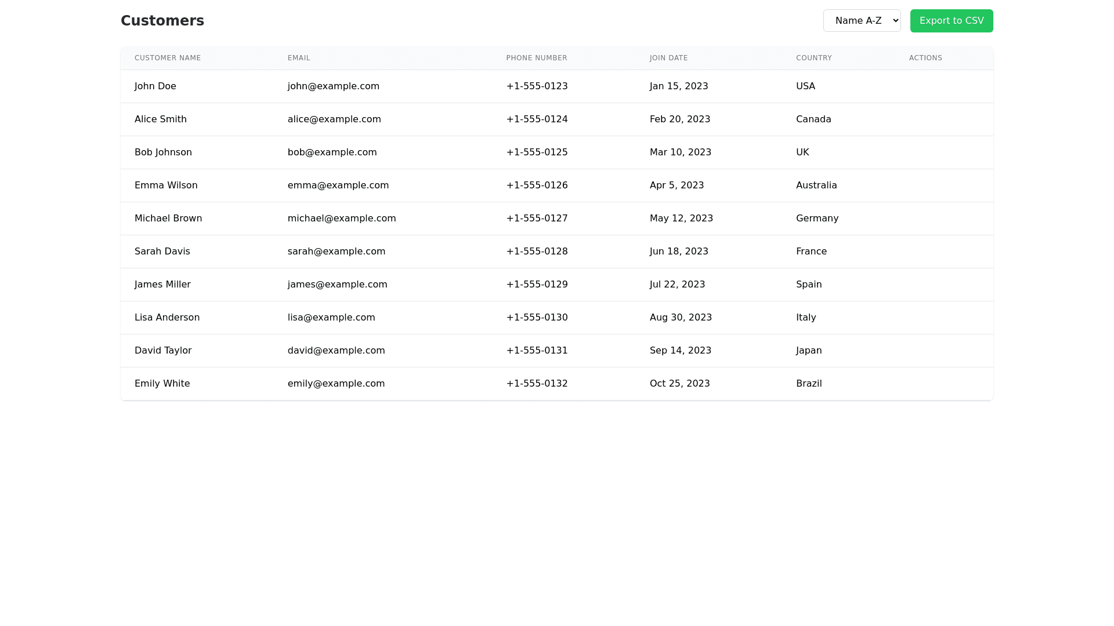Click Sarah Davis's join date Jun 18, 2023
The image size is (1114, 626).
pos(679,252)
